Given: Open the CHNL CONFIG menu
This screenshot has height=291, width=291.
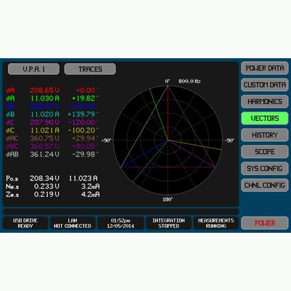Looking at the screenshot, I should tap(265, 186).
